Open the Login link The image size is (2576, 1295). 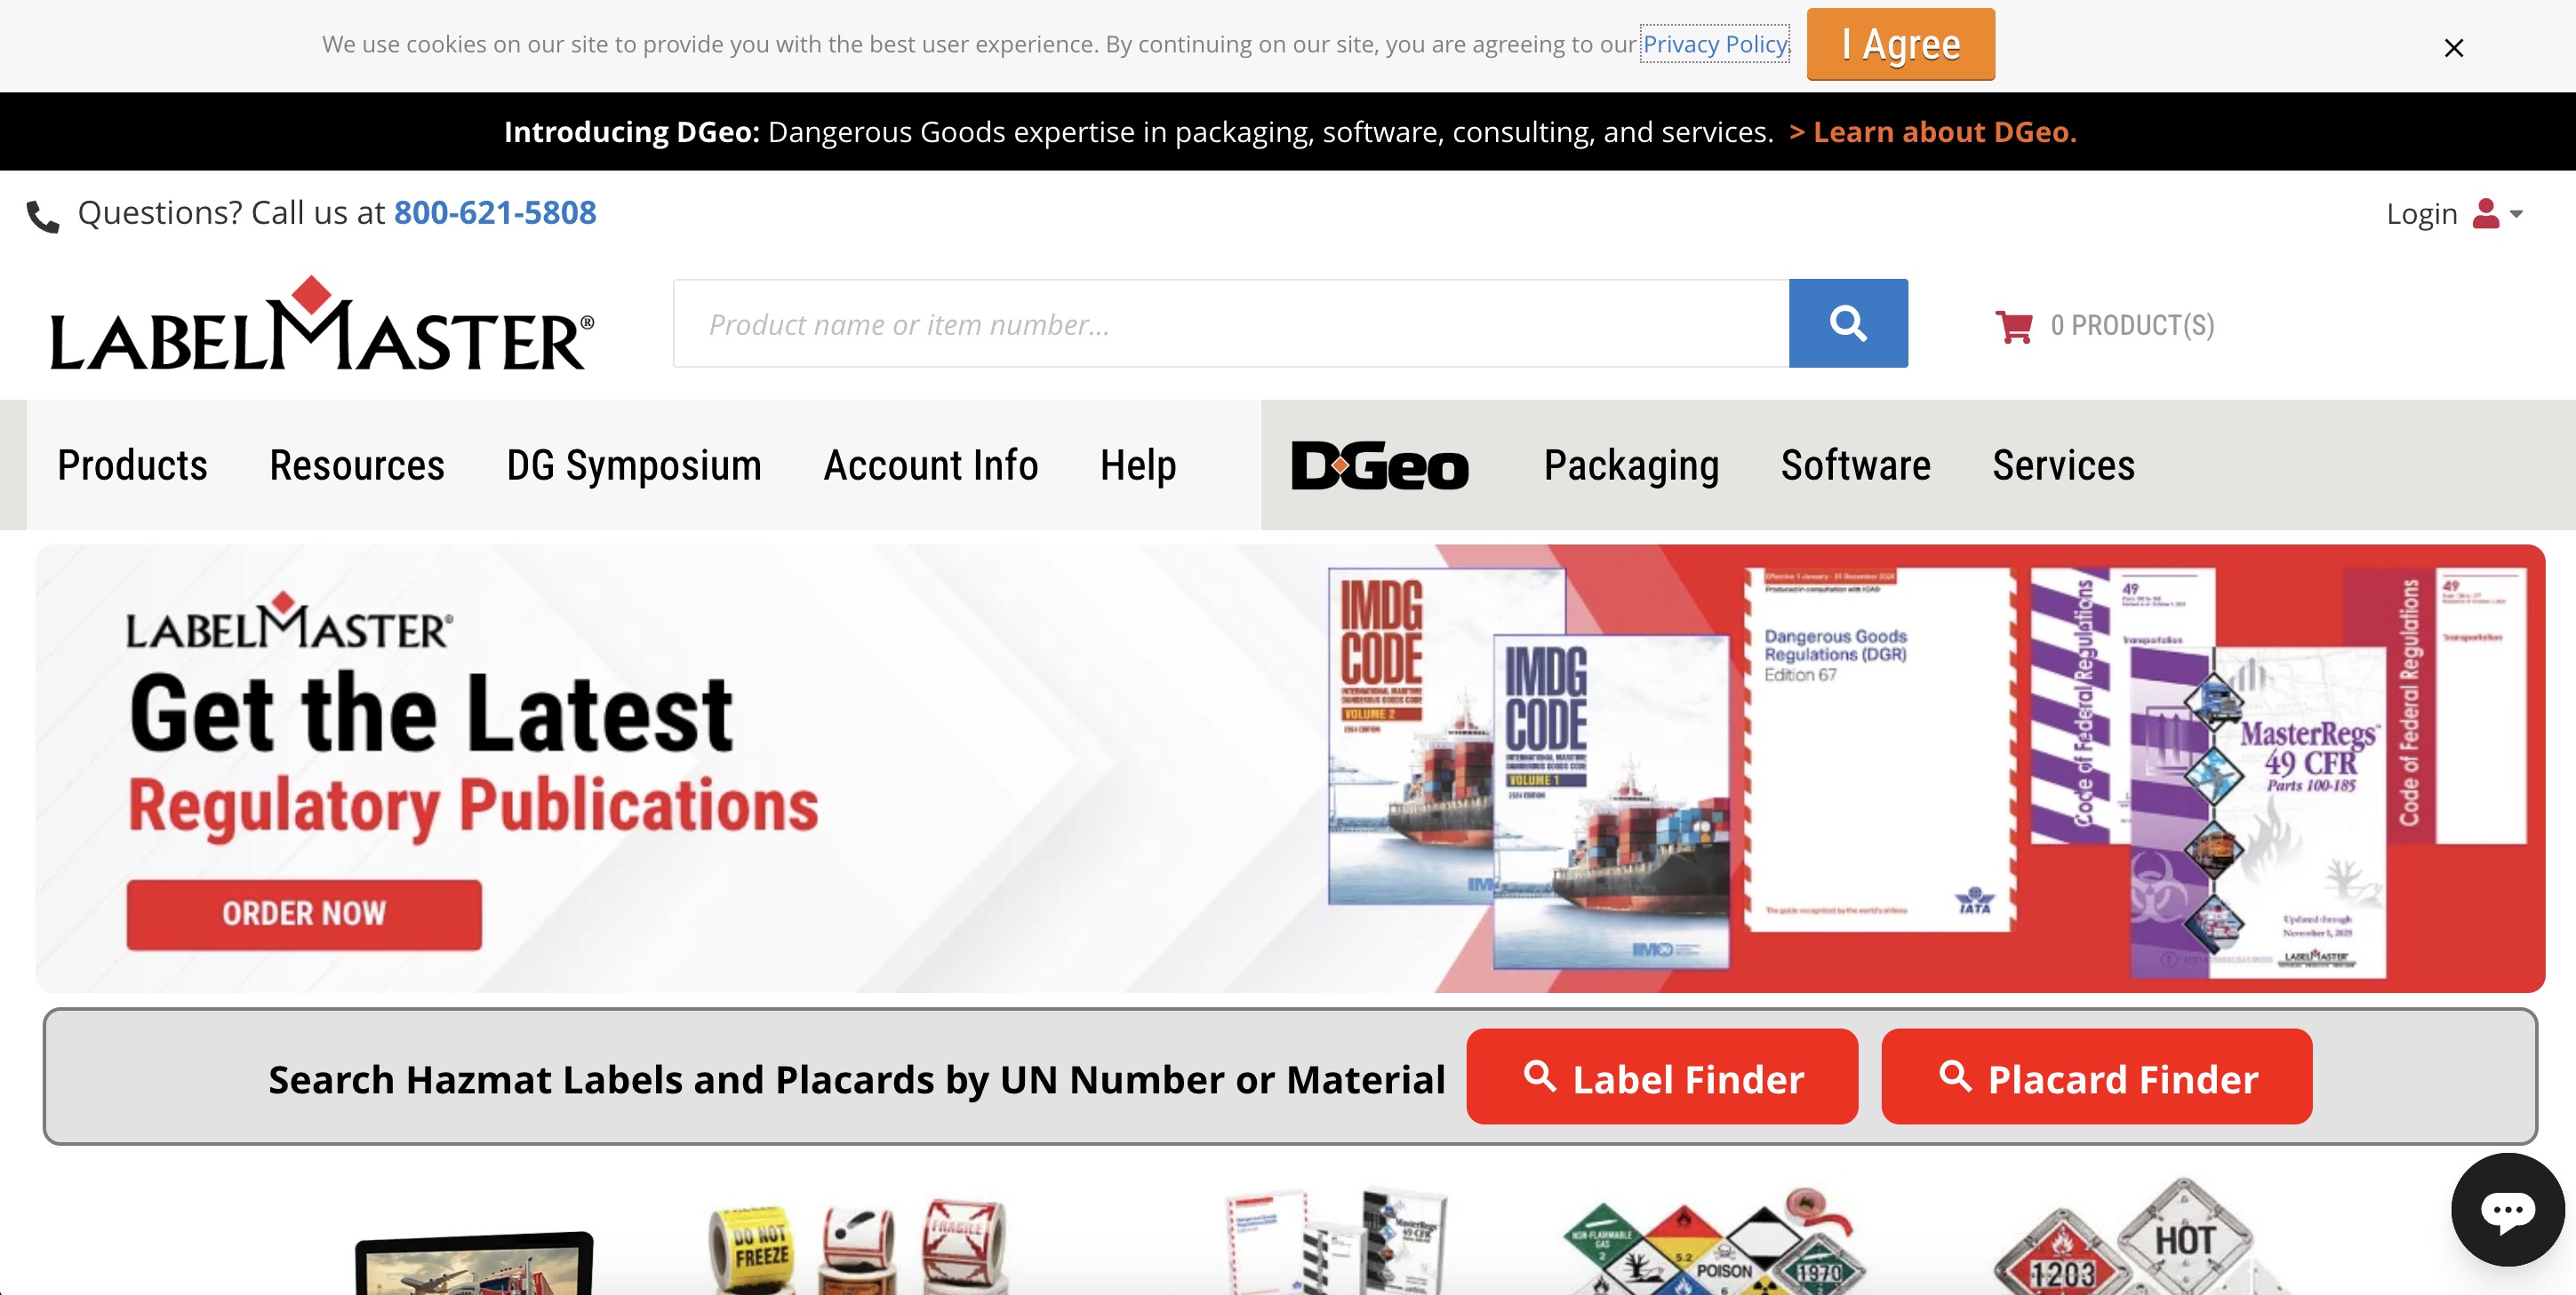tap(2421, 213)
